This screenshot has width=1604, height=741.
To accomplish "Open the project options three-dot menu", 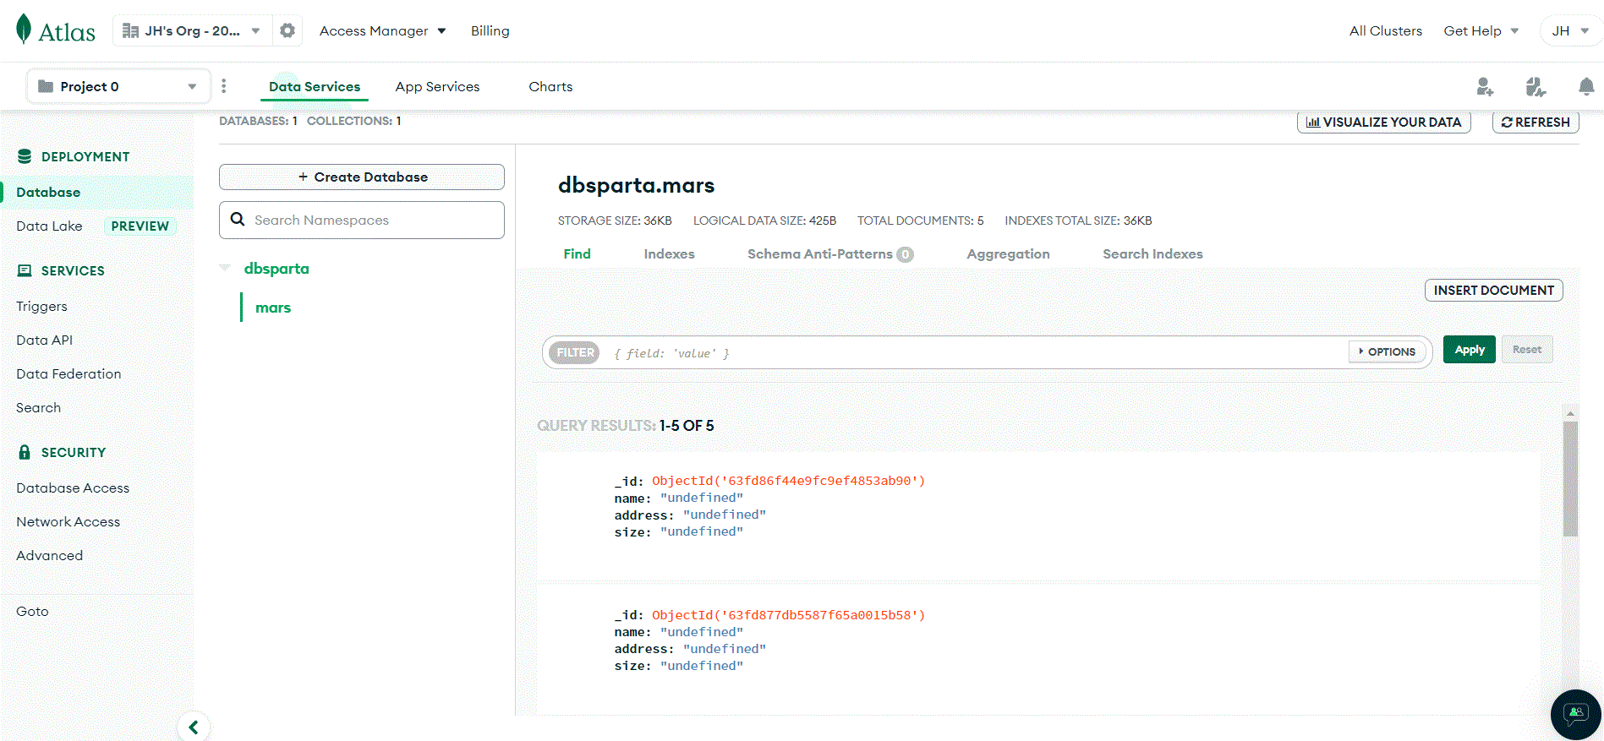I will coord(224,86).
